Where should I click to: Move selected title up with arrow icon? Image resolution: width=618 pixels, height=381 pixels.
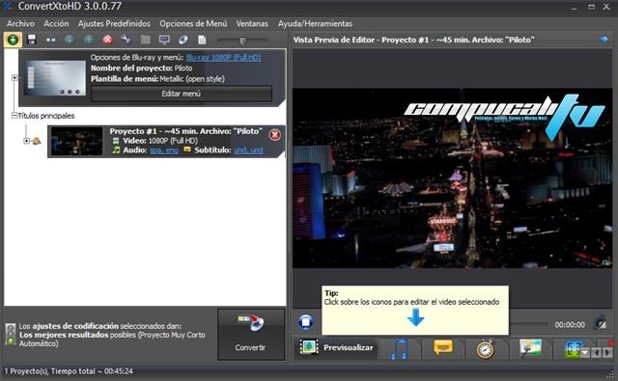pyautogui.click(x=88, y=40)
